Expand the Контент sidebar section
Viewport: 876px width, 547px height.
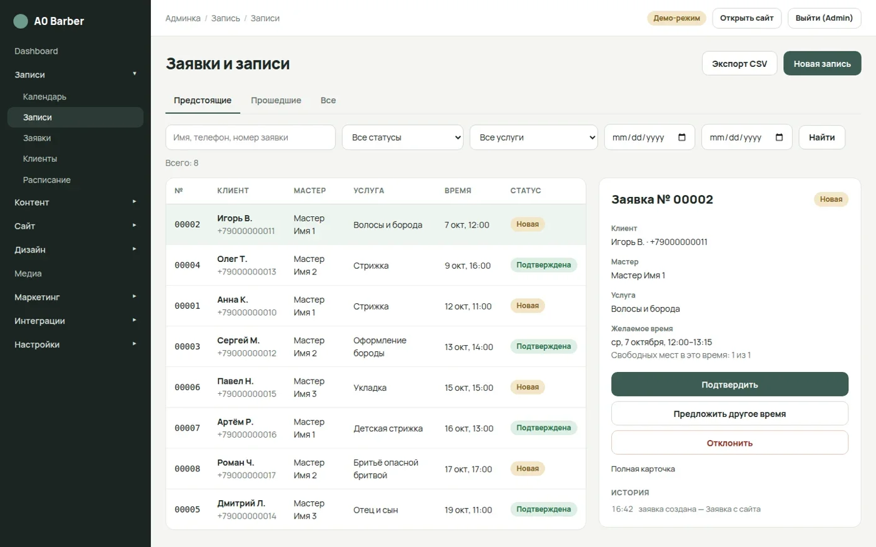point(75,203)
